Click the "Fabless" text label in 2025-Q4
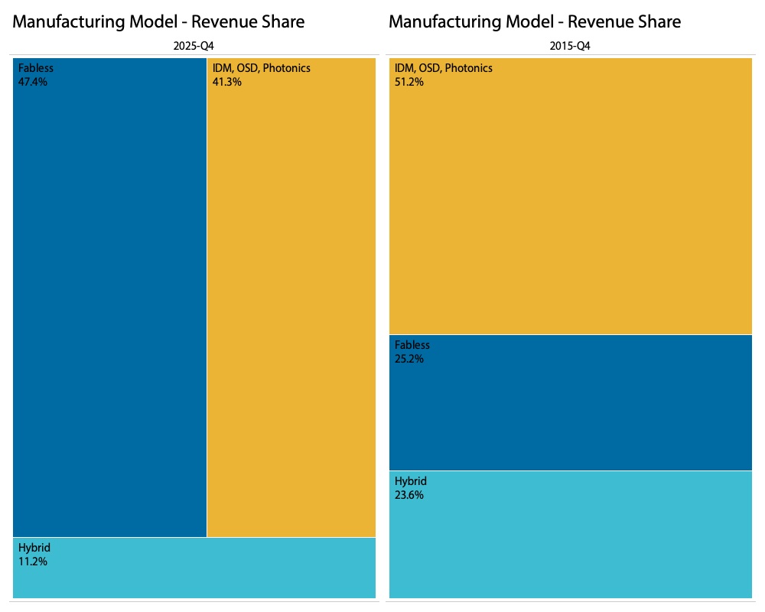The image size is (765, 612). [x=36, y=68]
